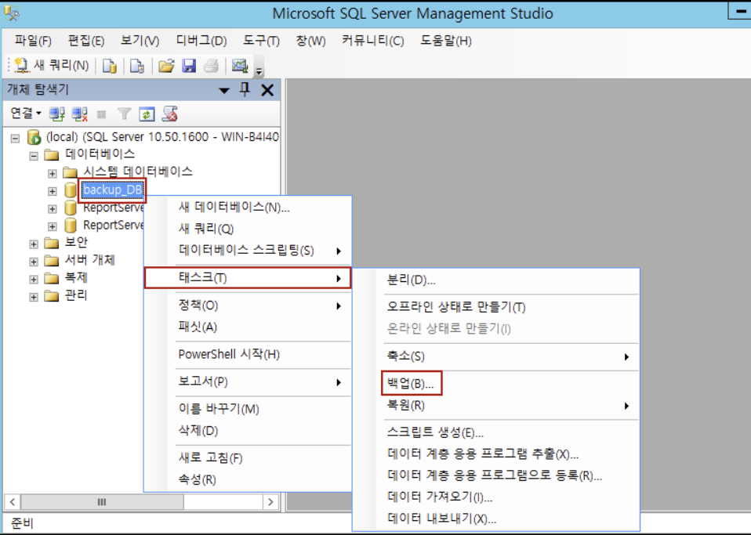The image size is (751, 535).
Task: Expand the 보안 folder
Action: 34,244
